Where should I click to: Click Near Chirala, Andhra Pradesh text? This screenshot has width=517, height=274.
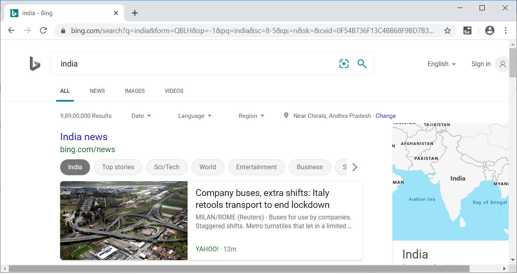[x=332, y=116]
